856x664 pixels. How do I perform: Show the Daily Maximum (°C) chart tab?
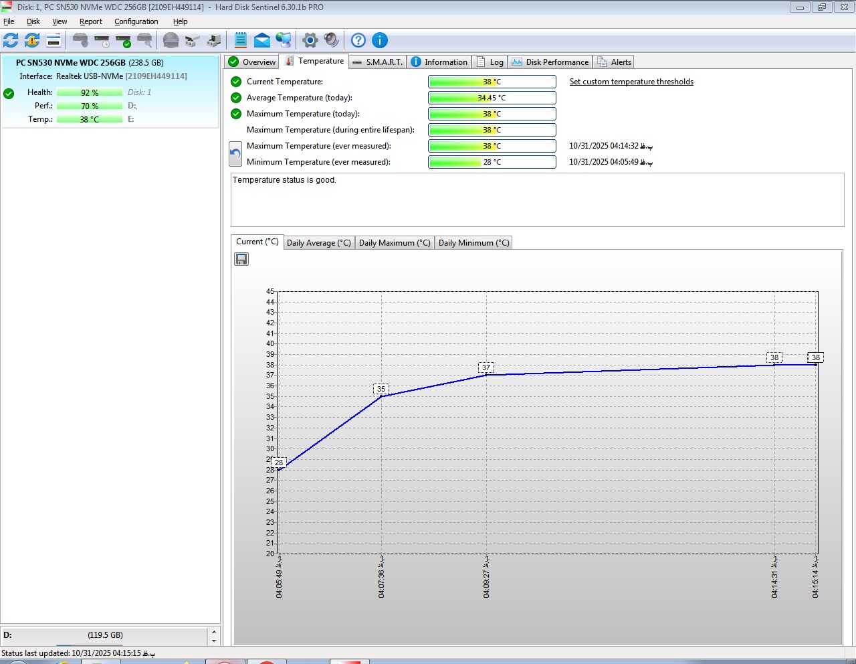(395, 243)
